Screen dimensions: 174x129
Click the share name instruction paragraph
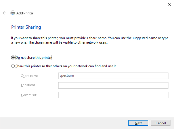[90, 40]
